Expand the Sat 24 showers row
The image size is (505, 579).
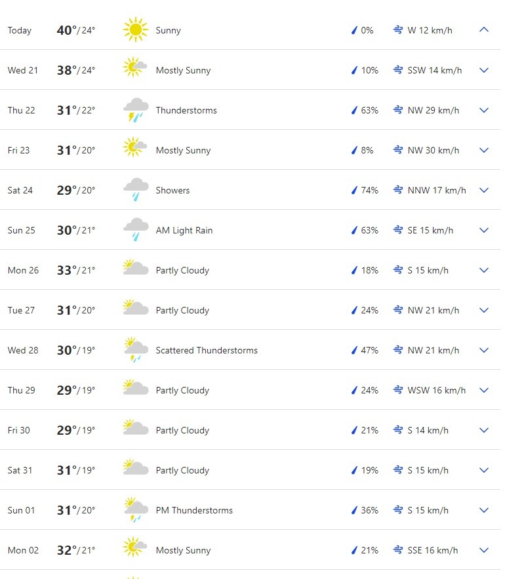click(484, 190)
